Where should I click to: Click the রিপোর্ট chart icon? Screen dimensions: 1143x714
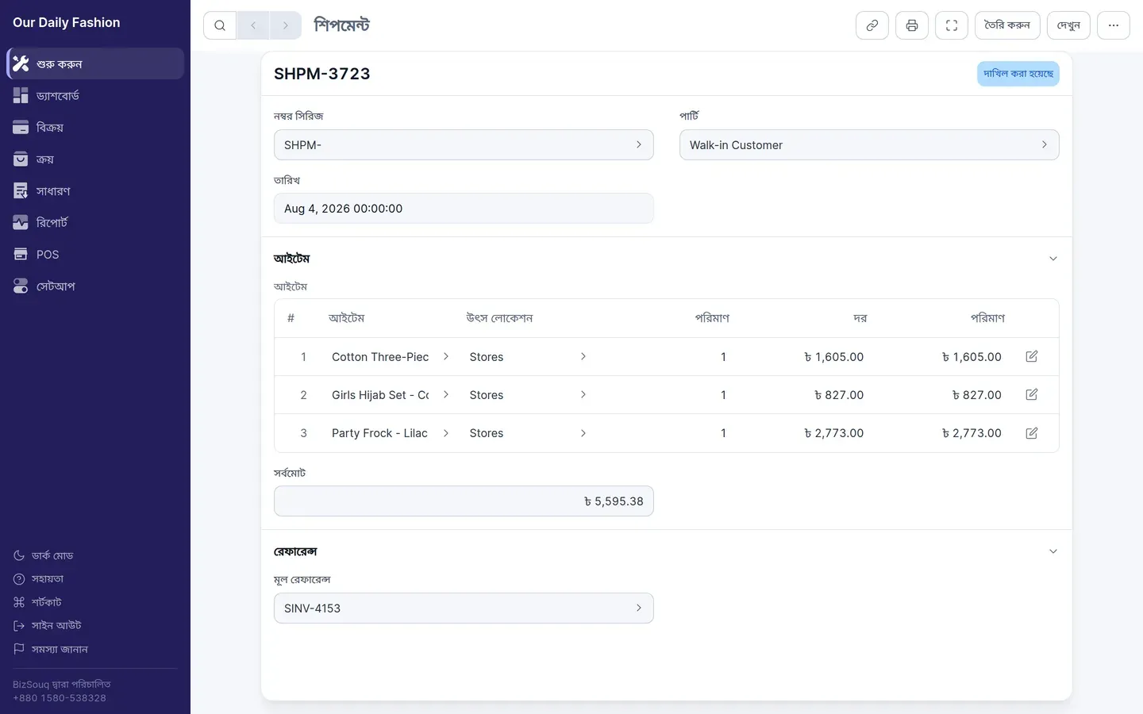(x=21, y=222)
